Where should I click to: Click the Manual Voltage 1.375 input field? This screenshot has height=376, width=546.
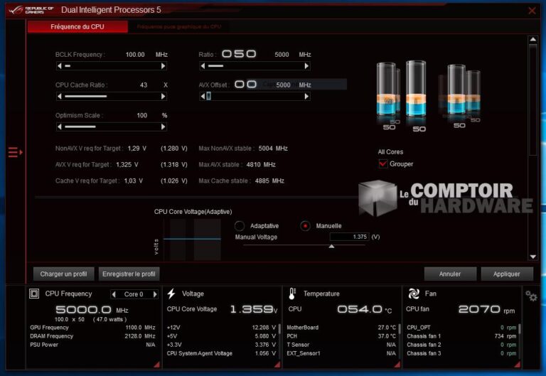pos(349,237)
